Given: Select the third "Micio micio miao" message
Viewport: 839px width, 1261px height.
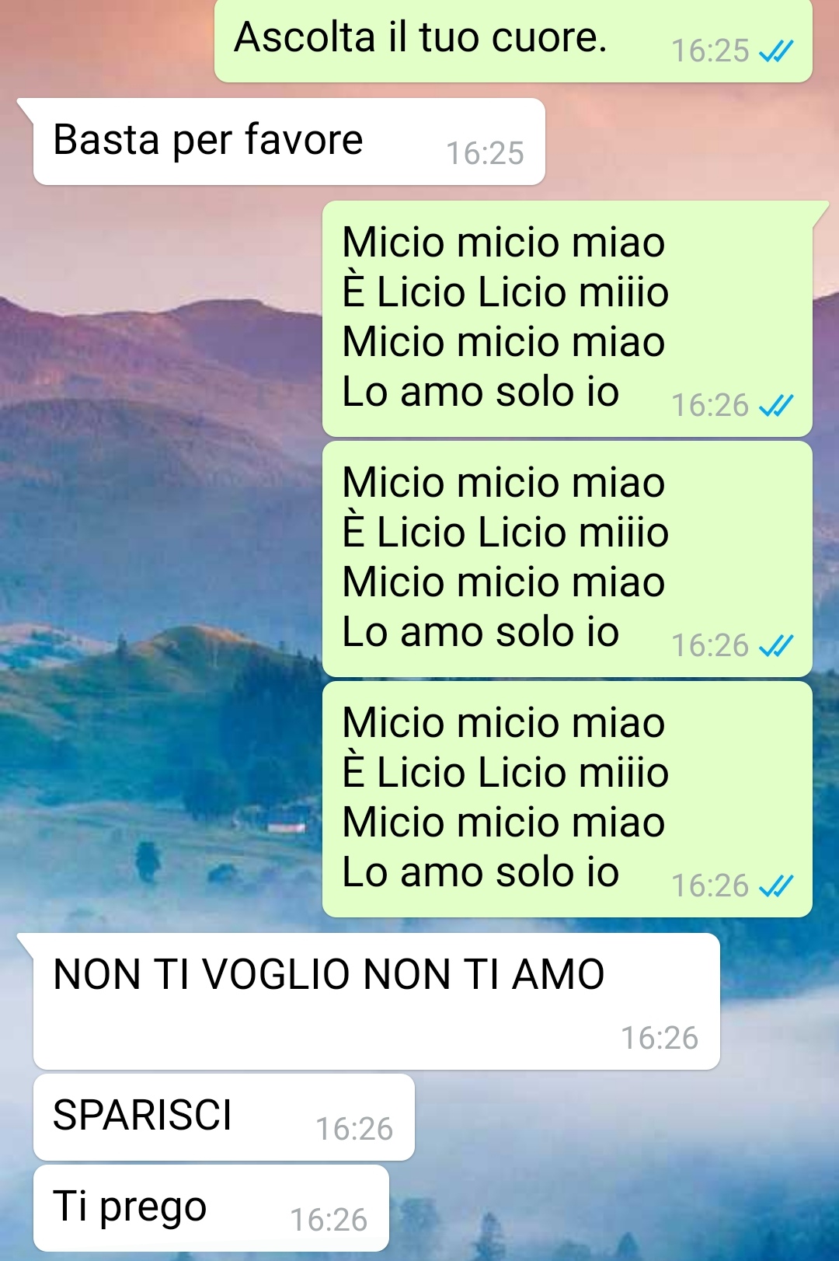Looking at the screenshot, I should click(x=567, y=799).
